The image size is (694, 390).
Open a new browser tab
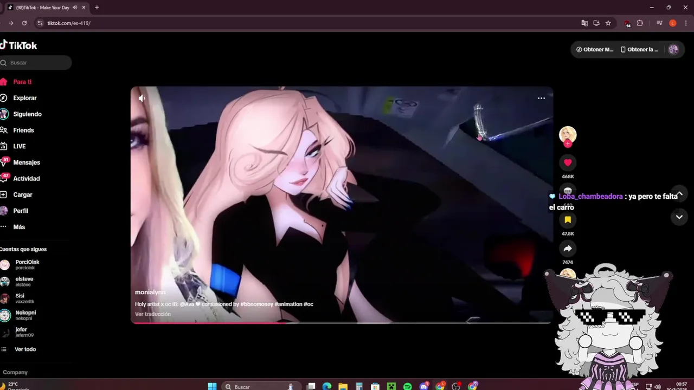[x=97, y=8]
